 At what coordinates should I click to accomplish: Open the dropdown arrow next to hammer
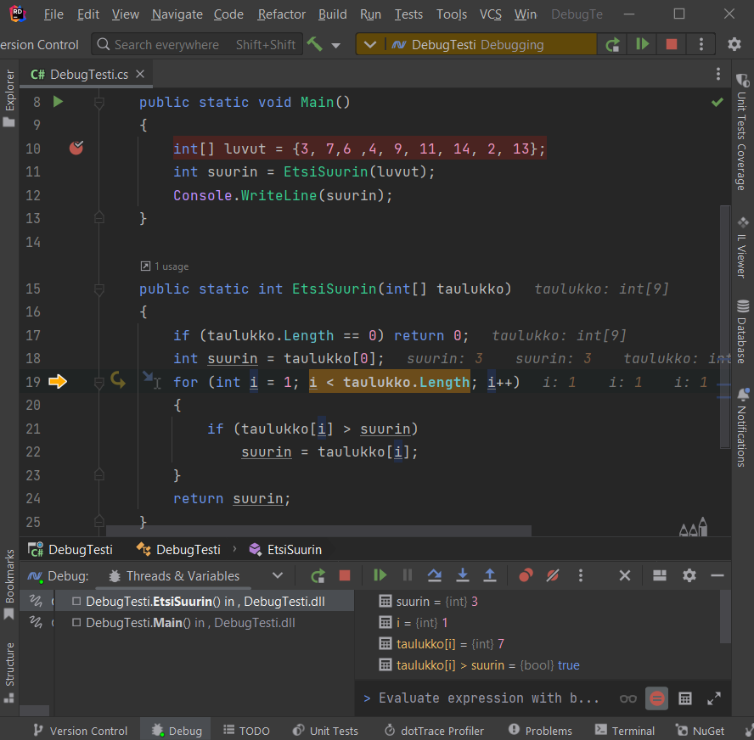pos(336,45)
